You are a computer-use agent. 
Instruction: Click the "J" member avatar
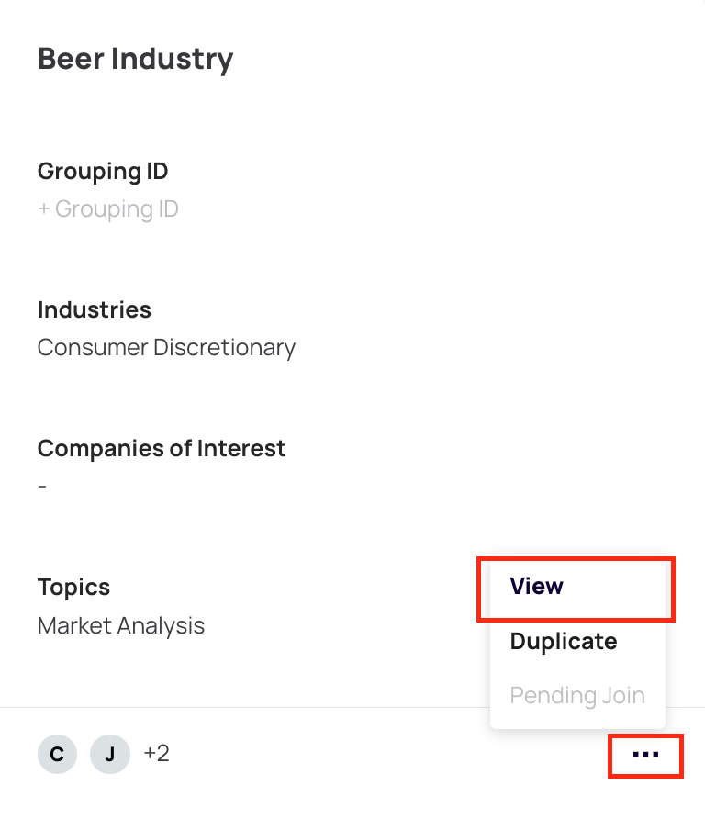[x=110, y=755]
